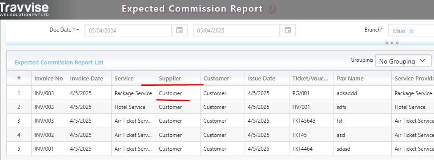
Task: Click the Travvise logo
Action: point(24,9)
